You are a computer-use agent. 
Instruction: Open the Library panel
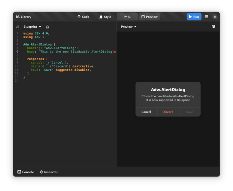pyautogui.click(x=24, y=17)
